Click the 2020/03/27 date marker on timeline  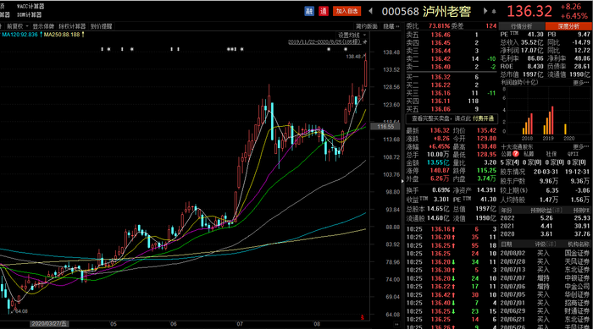coord(49,324)
